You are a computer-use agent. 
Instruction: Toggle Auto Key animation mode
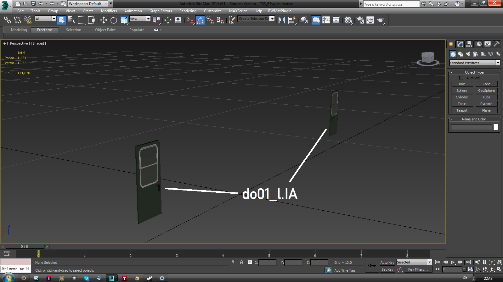(387, 263)
